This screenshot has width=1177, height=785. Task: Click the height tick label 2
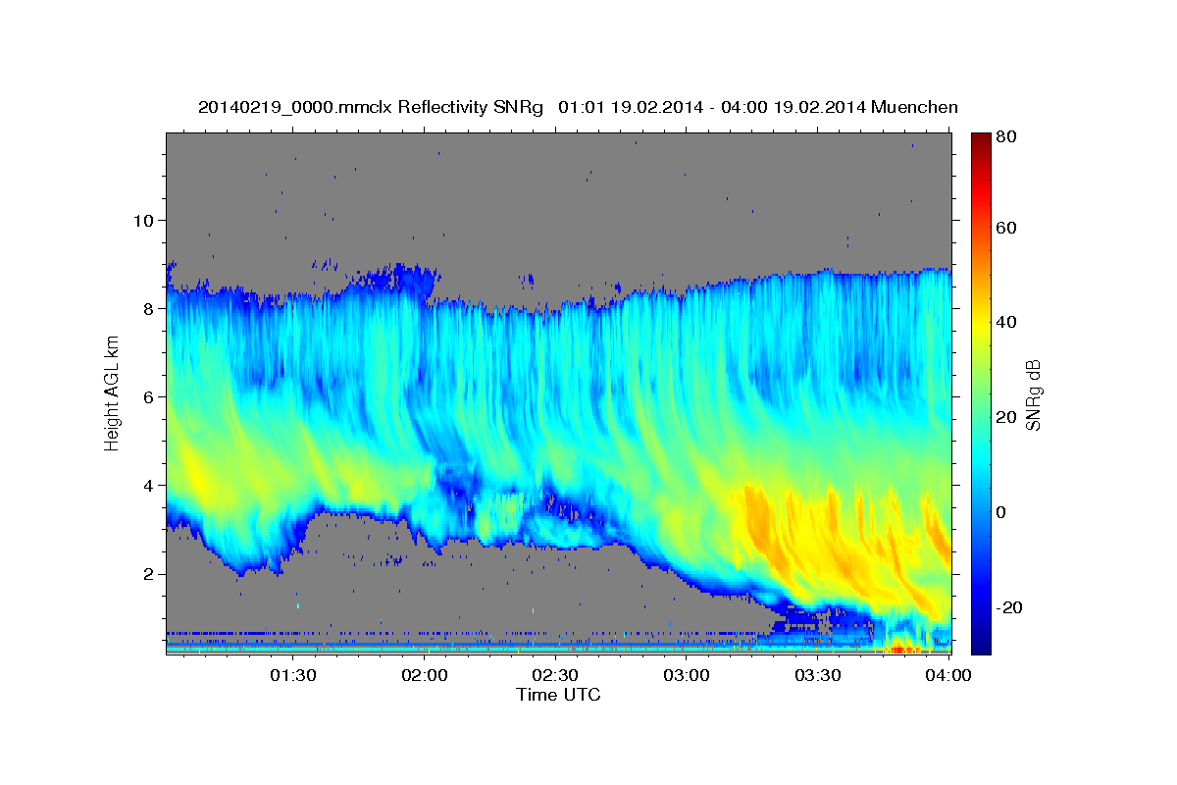pos(147,574)
